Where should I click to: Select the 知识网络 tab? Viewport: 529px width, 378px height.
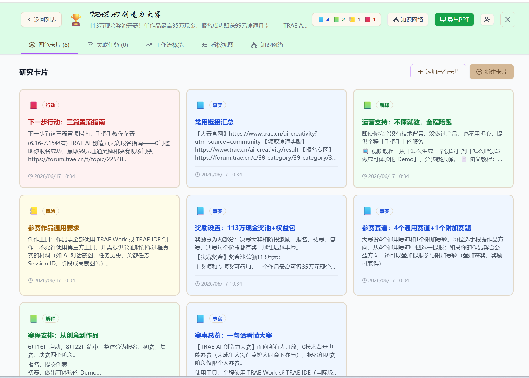[267, 45]
